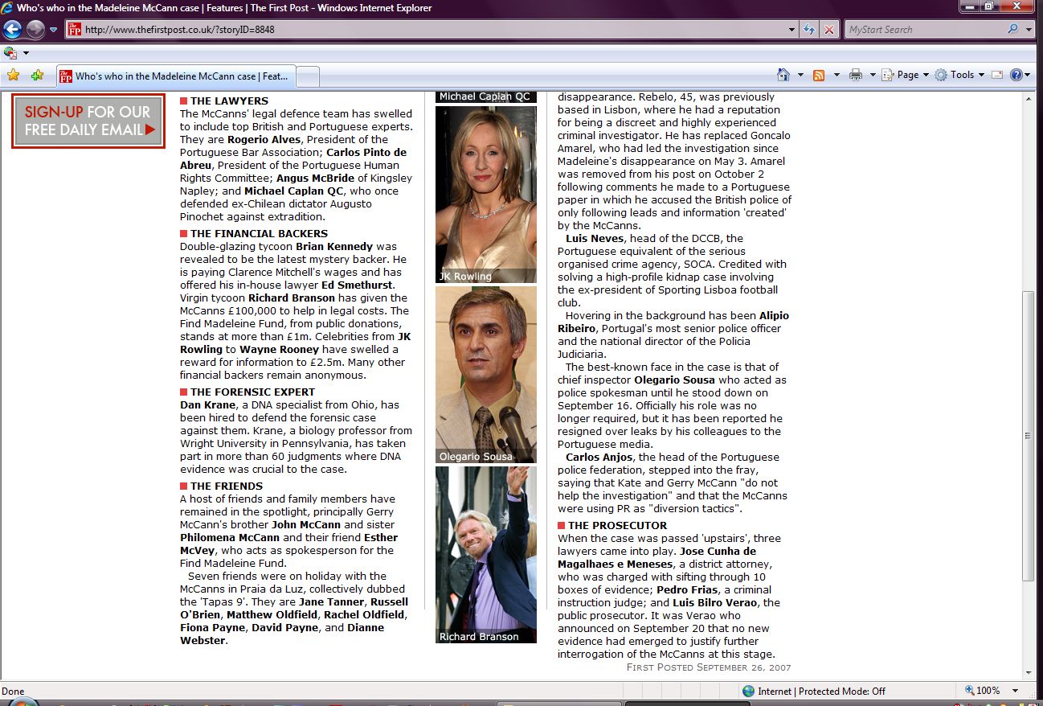Expand the recent pages dropdown arrow

[54, 30]
